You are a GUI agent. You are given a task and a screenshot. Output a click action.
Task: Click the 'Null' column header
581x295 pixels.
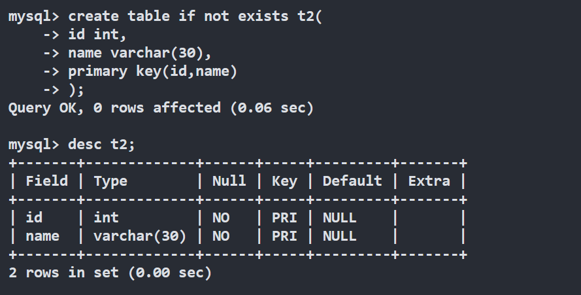click(229, 181)
